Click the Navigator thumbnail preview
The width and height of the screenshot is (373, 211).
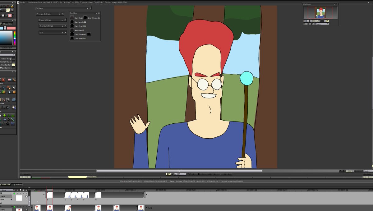point(320,13)
